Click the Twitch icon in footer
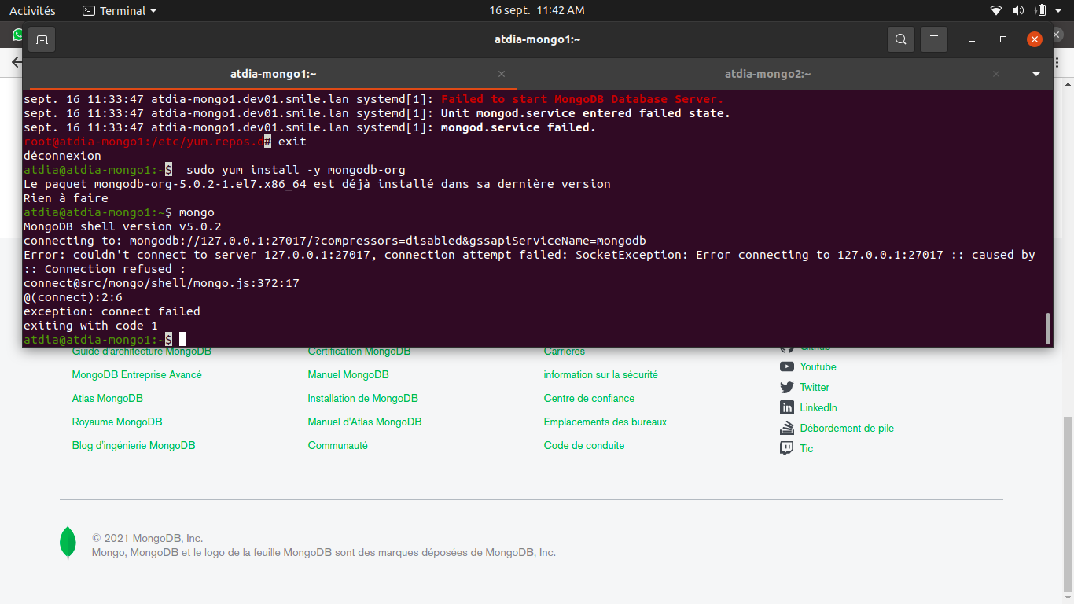Screen dimensions: 1074x604 coord(786,449)
